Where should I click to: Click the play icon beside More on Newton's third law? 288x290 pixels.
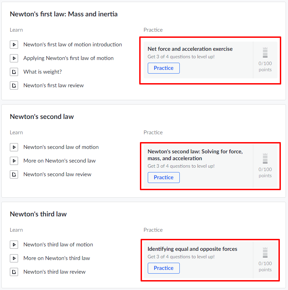pos(14,258)
